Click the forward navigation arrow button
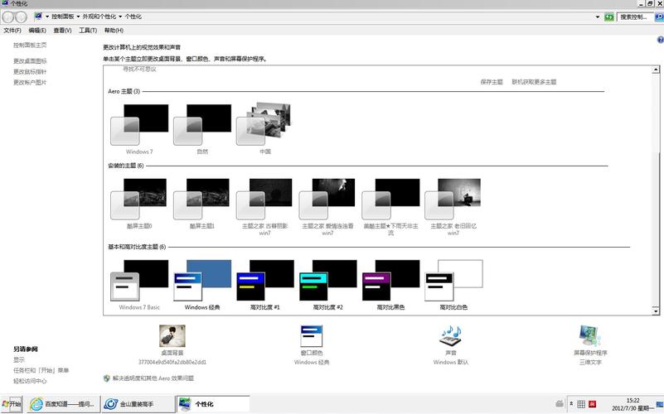Screen dimensions: 664x414 22,17
